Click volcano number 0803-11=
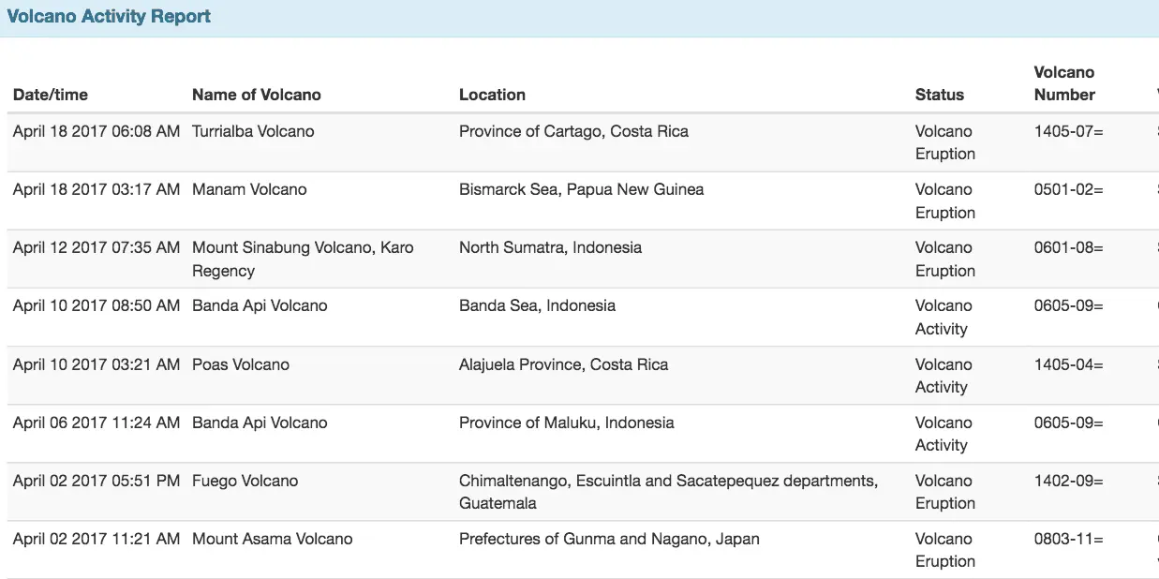Screen dimensions: 1159x579 1068,539
